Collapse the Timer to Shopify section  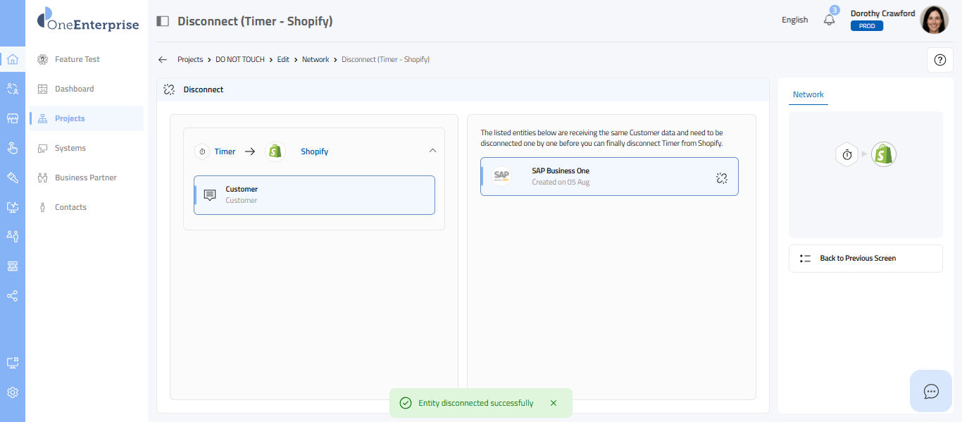tap(432, 151)
